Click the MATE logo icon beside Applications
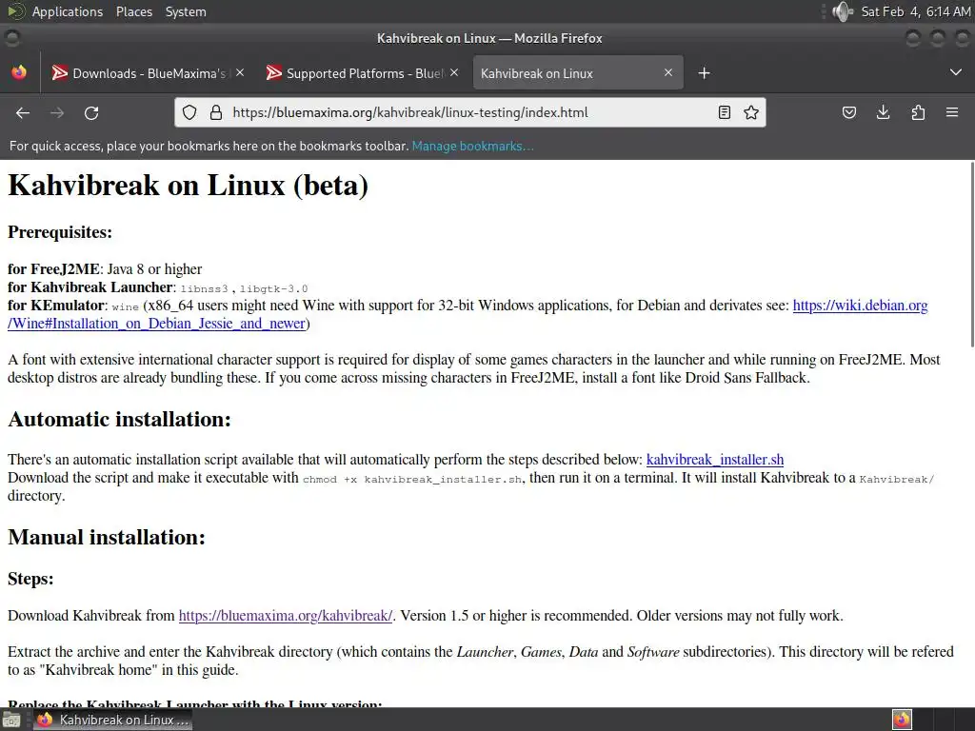This screenshot has height=731, width=975. coord(16,11)
